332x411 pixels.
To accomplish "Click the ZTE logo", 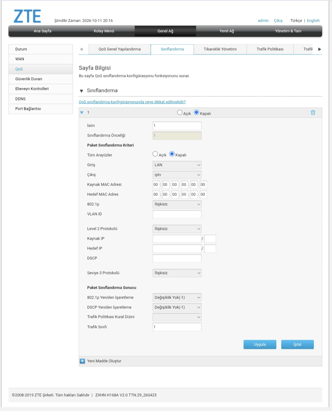I will coord(27,16).
